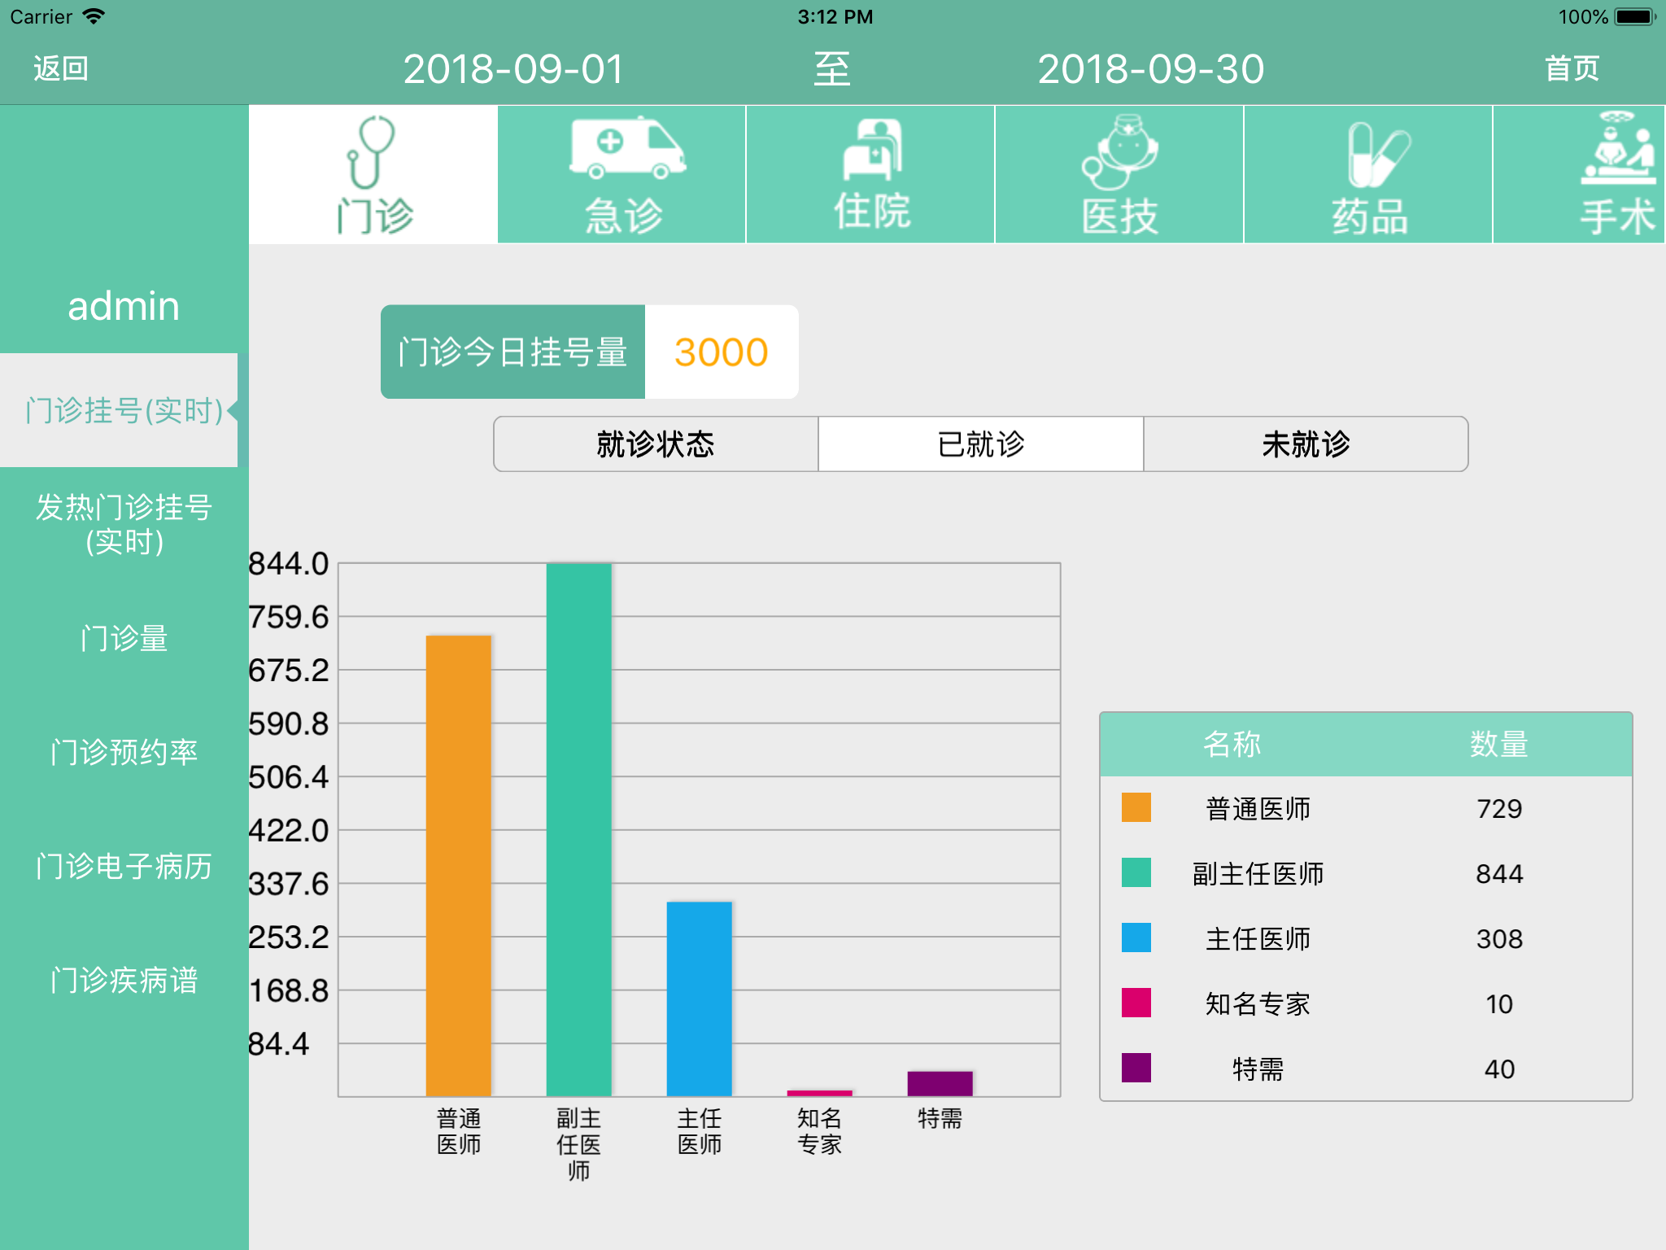
Task: Tap the 3:12 PM clock
Action: click(835, 16)
